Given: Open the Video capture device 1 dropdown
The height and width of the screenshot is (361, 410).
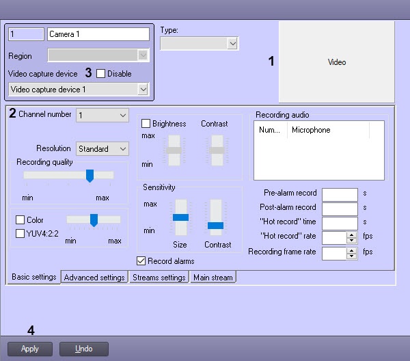Looking at the screenshot, I should click(142, 90).
